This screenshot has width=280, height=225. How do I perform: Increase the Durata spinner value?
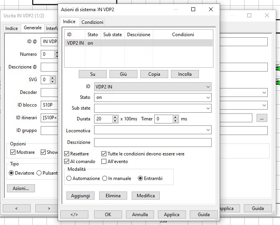click(115, 117)
